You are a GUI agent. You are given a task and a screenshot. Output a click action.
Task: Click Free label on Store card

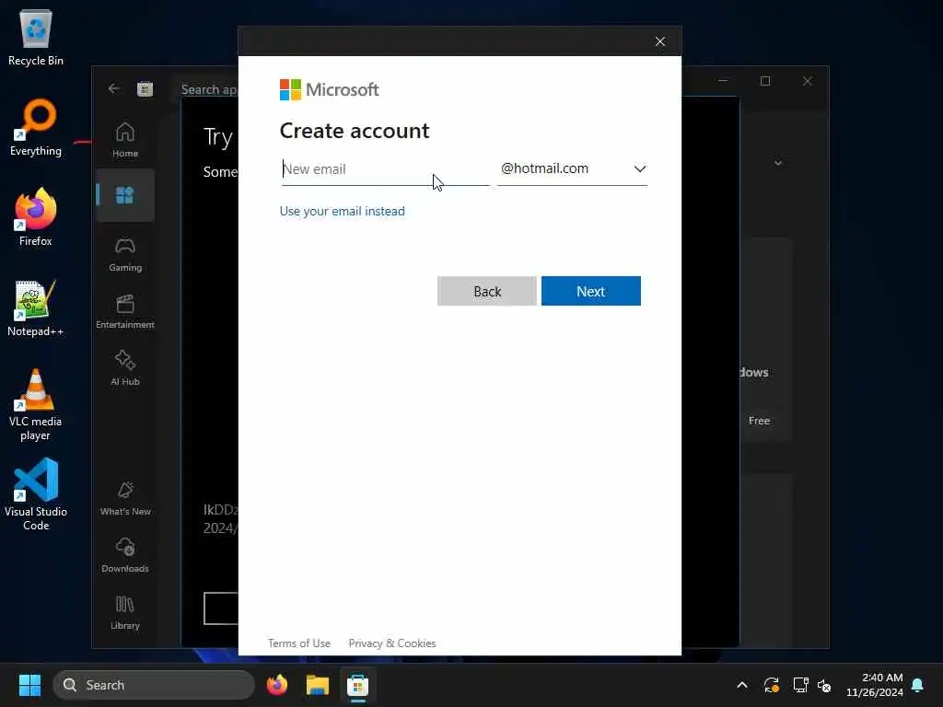coord(759,421)
